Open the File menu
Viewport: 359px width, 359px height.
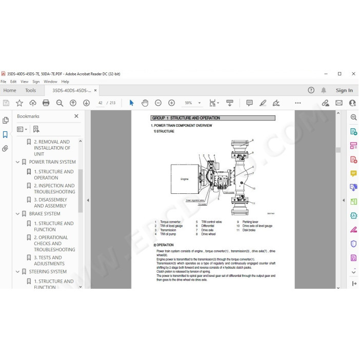pyautogui.click(x=3, y=82)
